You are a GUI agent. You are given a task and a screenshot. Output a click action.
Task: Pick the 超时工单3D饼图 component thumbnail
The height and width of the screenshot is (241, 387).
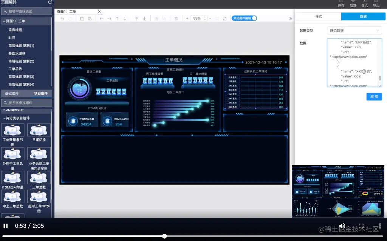[x=39, y=196]
